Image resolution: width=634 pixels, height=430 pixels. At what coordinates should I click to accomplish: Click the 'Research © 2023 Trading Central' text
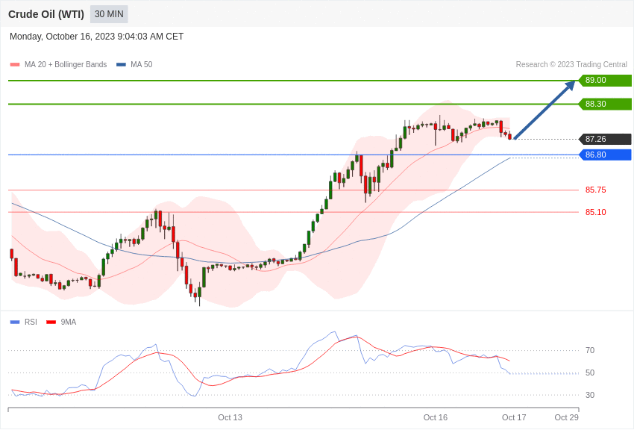pos(571,65)
